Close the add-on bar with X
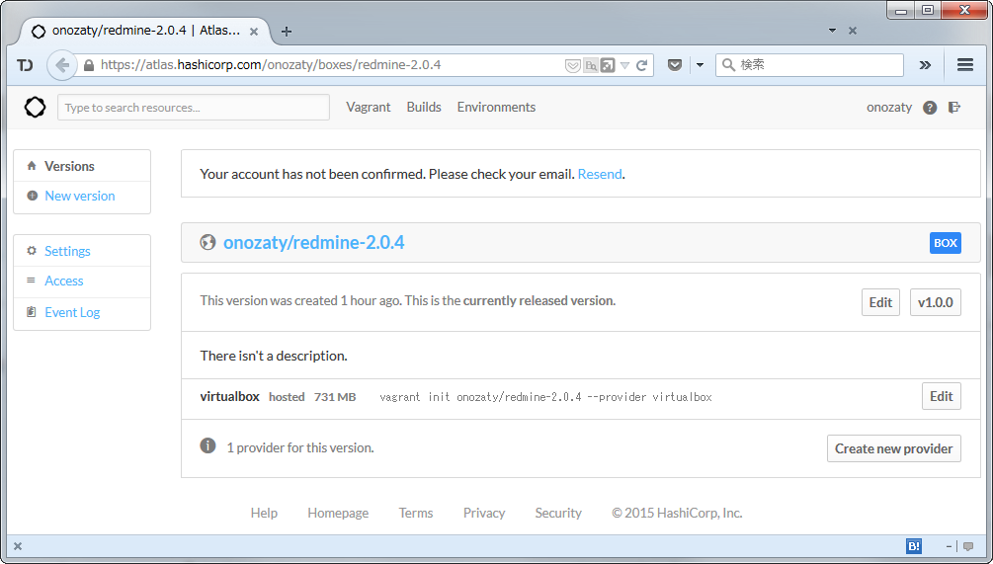The height and width of the screenshot is (564, 993). coord(18,546)
